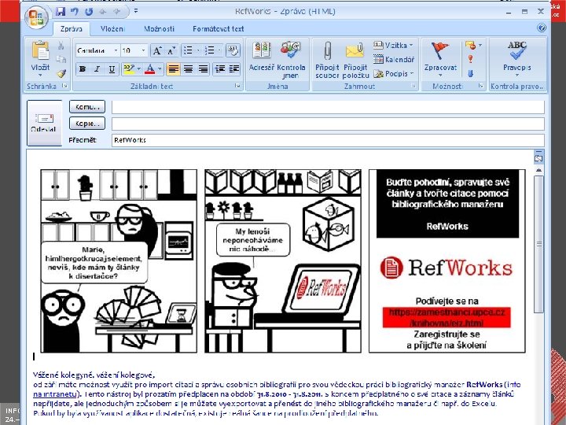Open the Možnosti ribbon tab
Viewport: 566px width, 425px height.
tap(159, 29)
